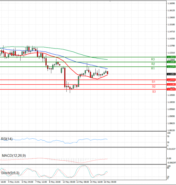Click the 1.11510 S1 price label
Image resolution: width=176 pixels, height=185 pixels.
(171, 80)
